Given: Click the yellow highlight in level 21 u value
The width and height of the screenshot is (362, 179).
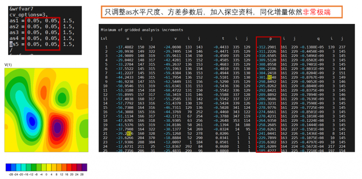Looking at the screenshot, I should 129,133.
